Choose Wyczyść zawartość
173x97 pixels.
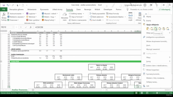[153, 49]
